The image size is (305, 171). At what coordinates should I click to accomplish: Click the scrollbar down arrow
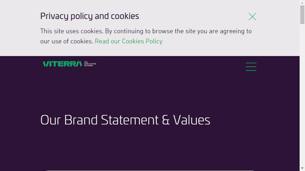pyautogui.click(x=302, y=168)
